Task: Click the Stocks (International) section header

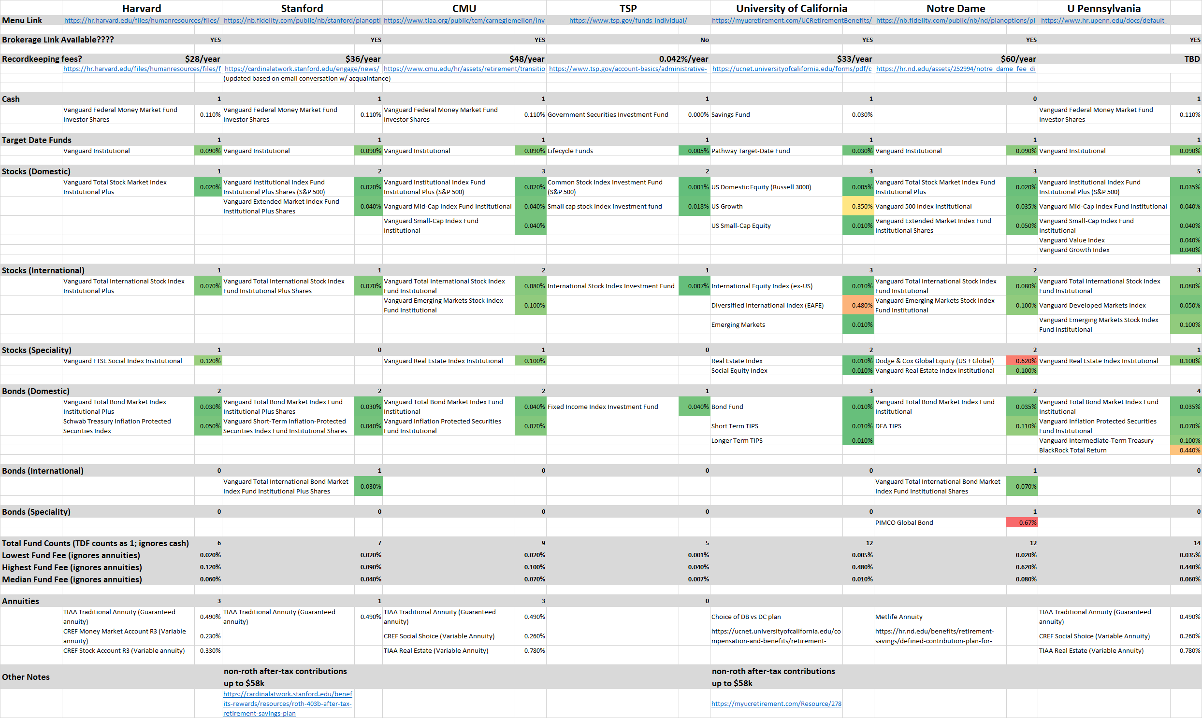Action: (43, 270)
